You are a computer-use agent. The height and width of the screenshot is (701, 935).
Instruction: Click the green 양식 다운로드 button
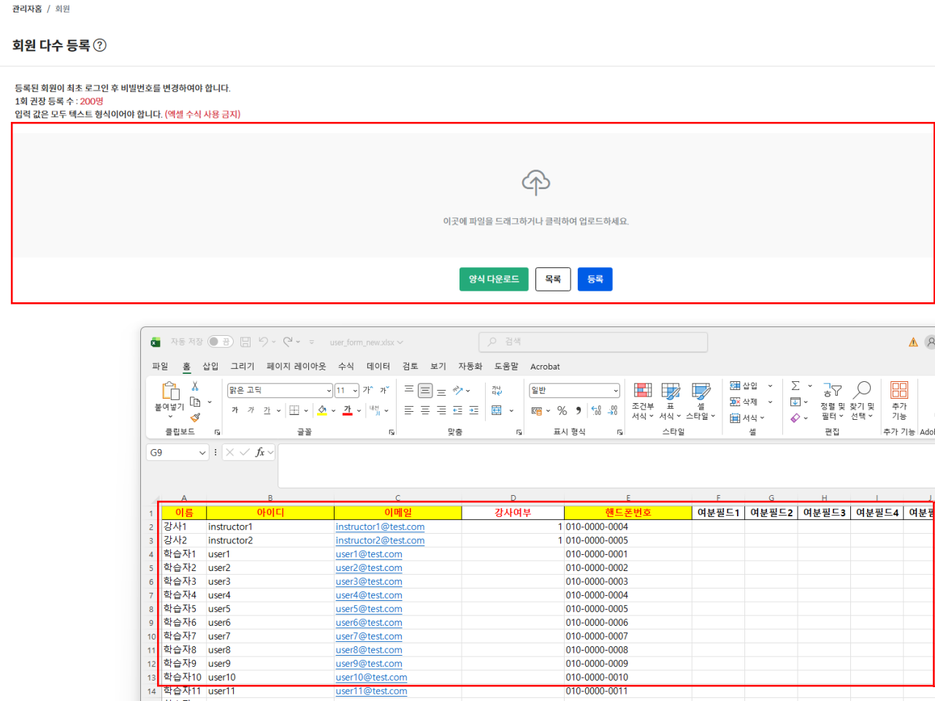tap(494, 279)
